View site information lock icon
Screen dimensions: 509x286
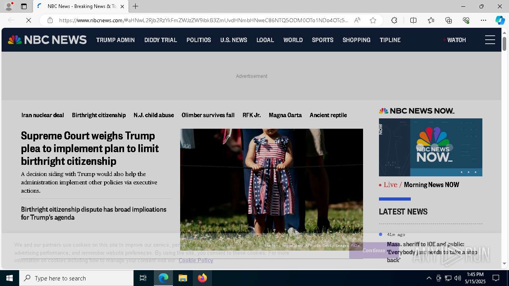(x=50, y=20)
